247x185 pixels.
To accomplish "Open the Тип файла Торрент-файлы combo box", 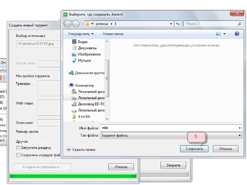I will tap(171, 136).
